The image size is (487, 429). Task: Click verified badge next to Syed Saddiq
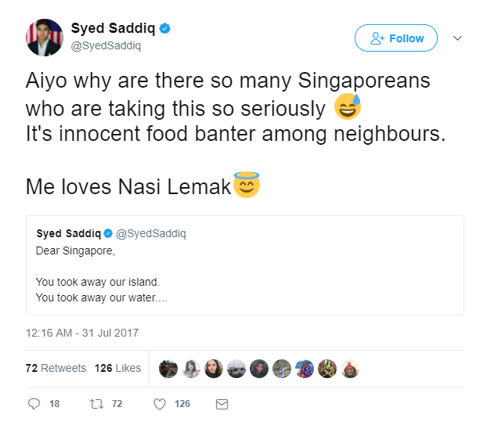click(x=164, y=28)
